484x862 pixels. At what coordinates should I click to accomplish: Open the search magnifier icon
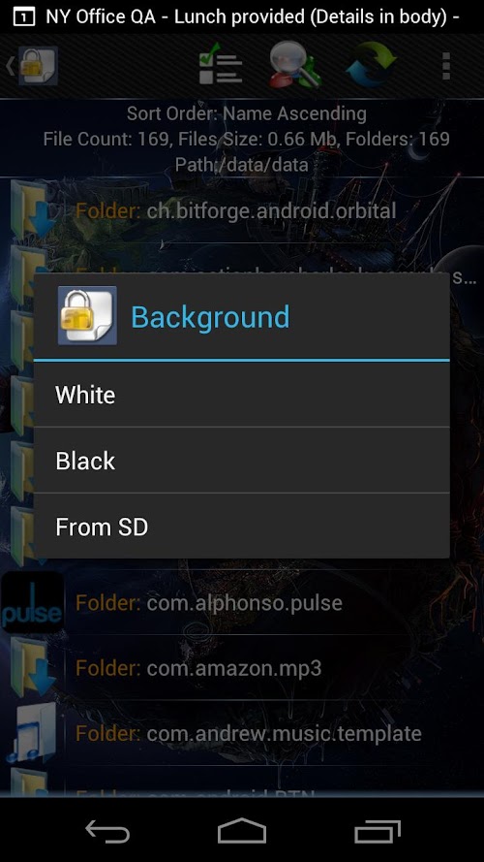coord(294,64)
